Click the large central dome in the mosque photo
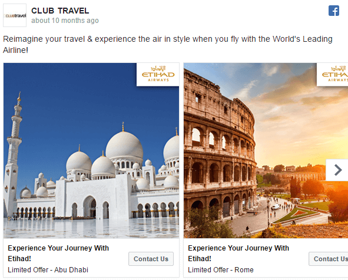Image resolution: width=348 pixels, height=280 pixels. [124, 146]
